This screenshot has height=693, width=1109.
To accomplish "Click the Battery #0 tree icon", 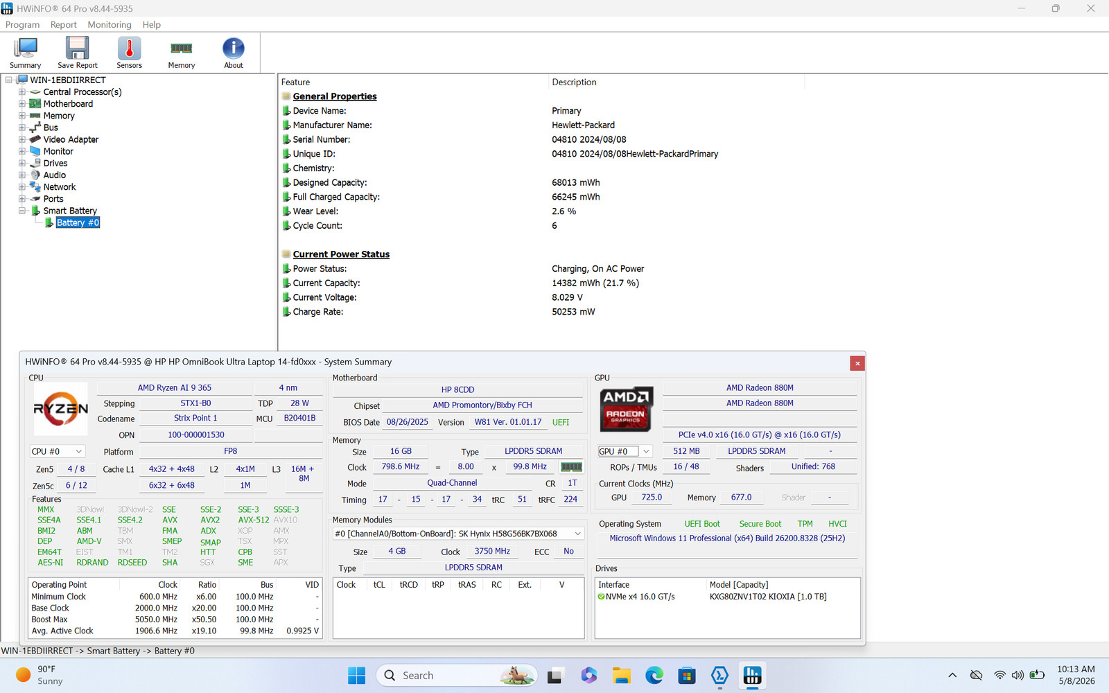I will [x=49, y=222].
